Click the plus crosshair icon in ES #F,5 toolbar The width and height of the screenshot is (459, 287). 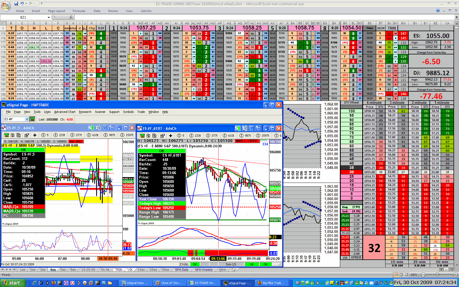pyautogui.click(x=35, y=135)
